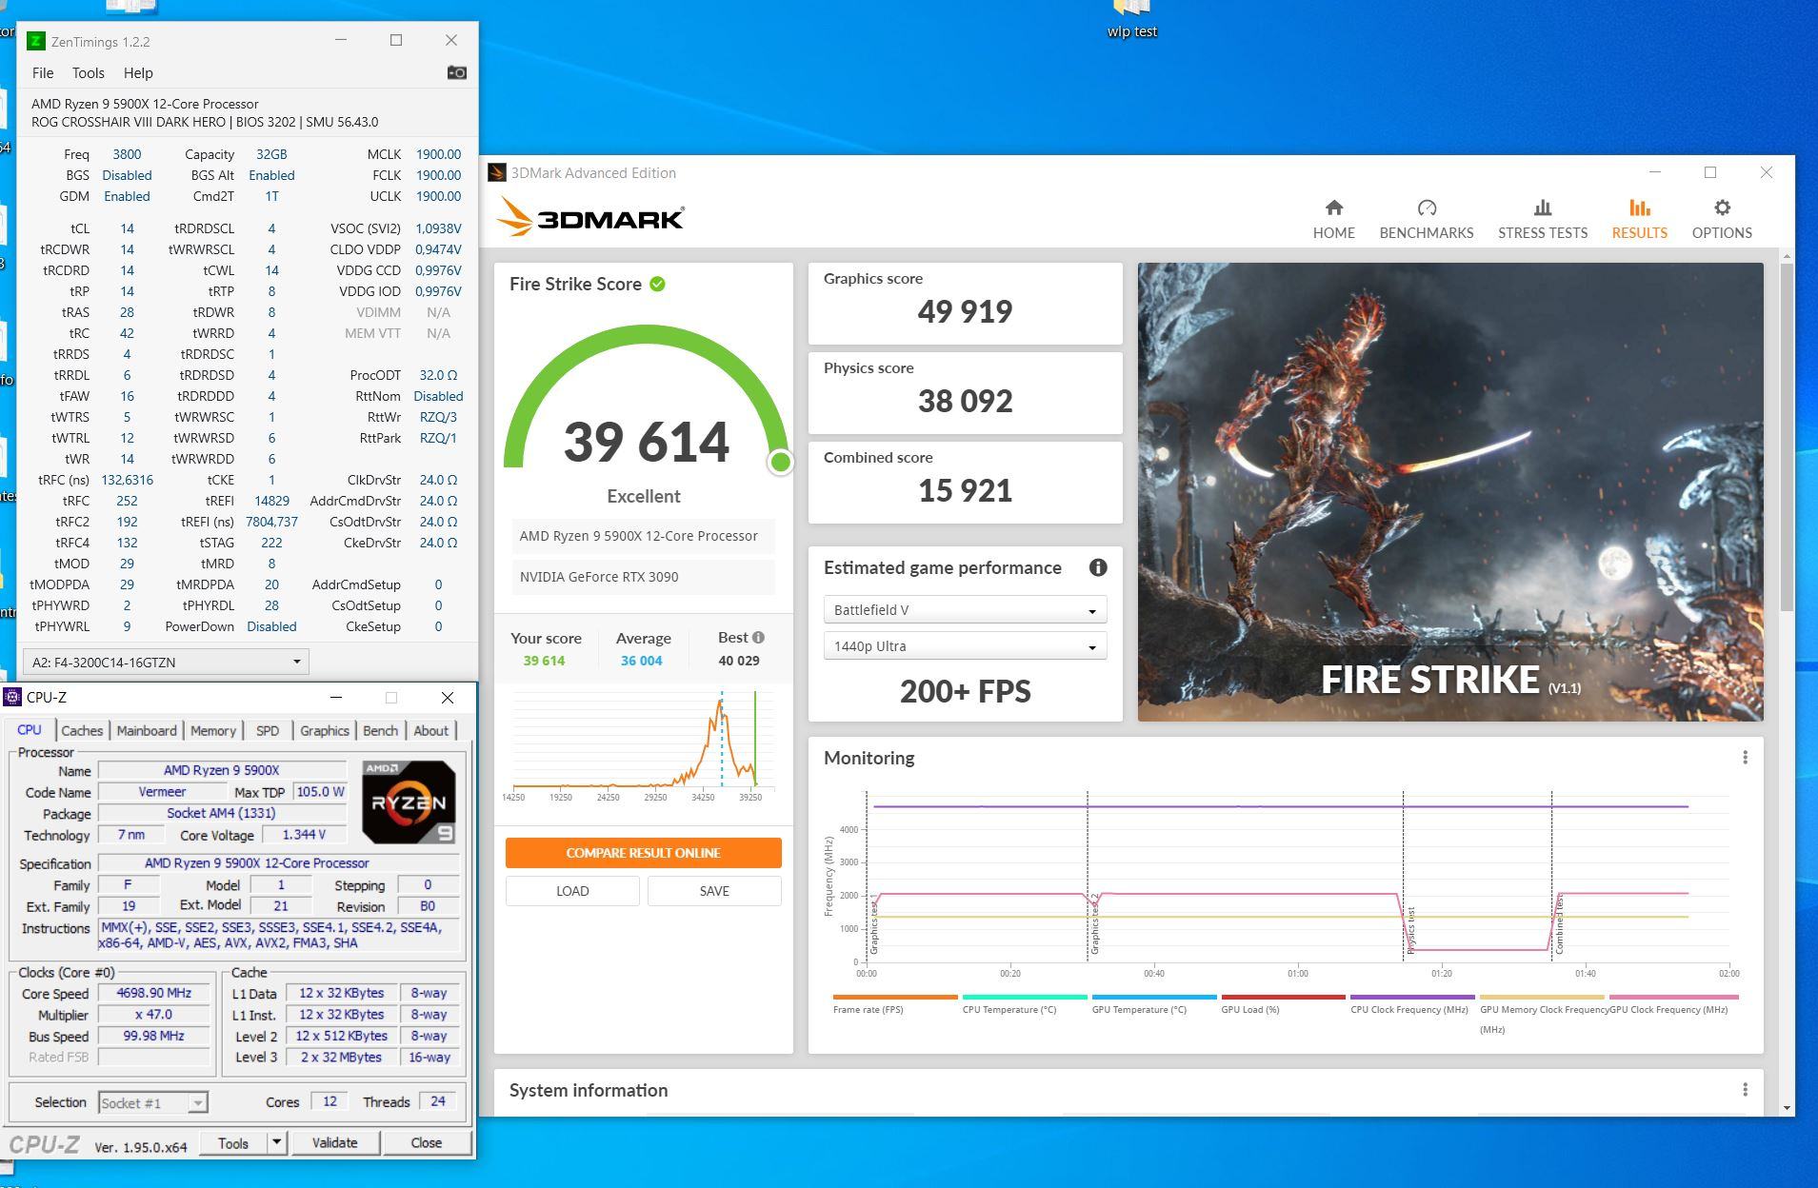Click the info icon next to Best score
Screen dimensions: 1818x1188
point(758,638)
